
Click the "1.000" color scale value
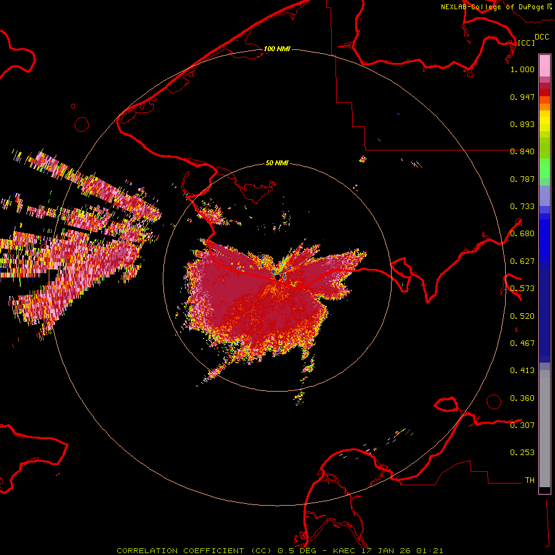pos(522,69)
